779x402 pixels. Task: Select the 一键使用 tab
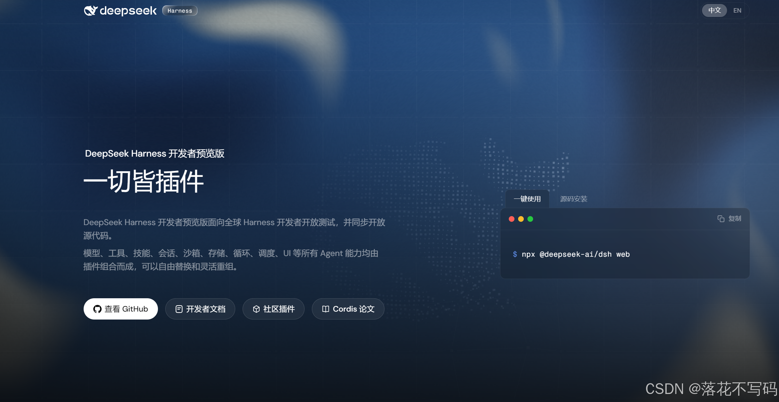point(527,199)
